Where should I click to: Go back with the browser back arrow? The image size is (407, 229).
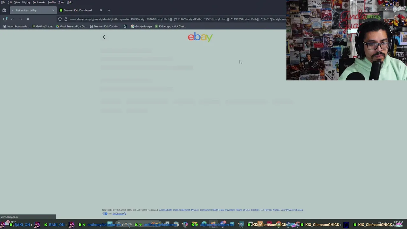[13, 19]
